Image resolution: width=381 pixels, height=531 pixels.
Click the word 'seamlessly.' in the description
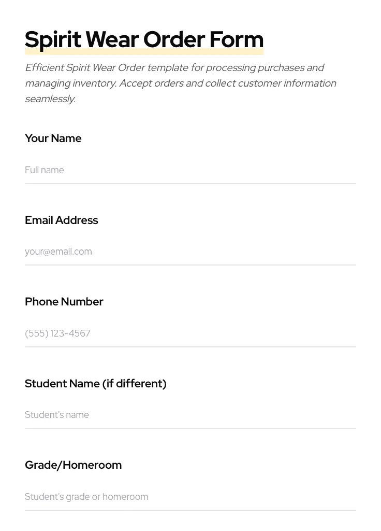[50, 99]
